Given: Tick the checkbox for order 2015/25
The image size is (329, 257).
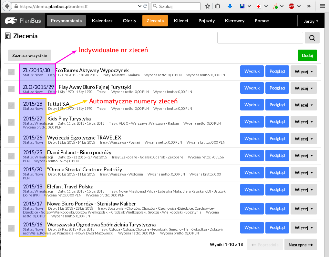Looking at the screenshot, I should coord(11,156).
